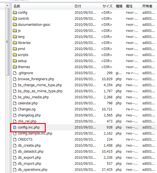Sort files by 名前 column header

42,6
